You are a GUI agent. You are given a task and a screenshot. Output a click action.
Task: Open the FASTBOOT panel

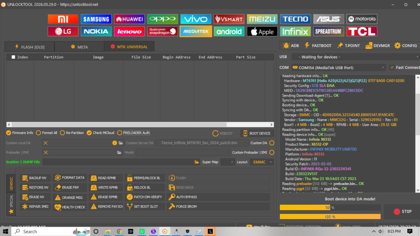tap(318, 46)
